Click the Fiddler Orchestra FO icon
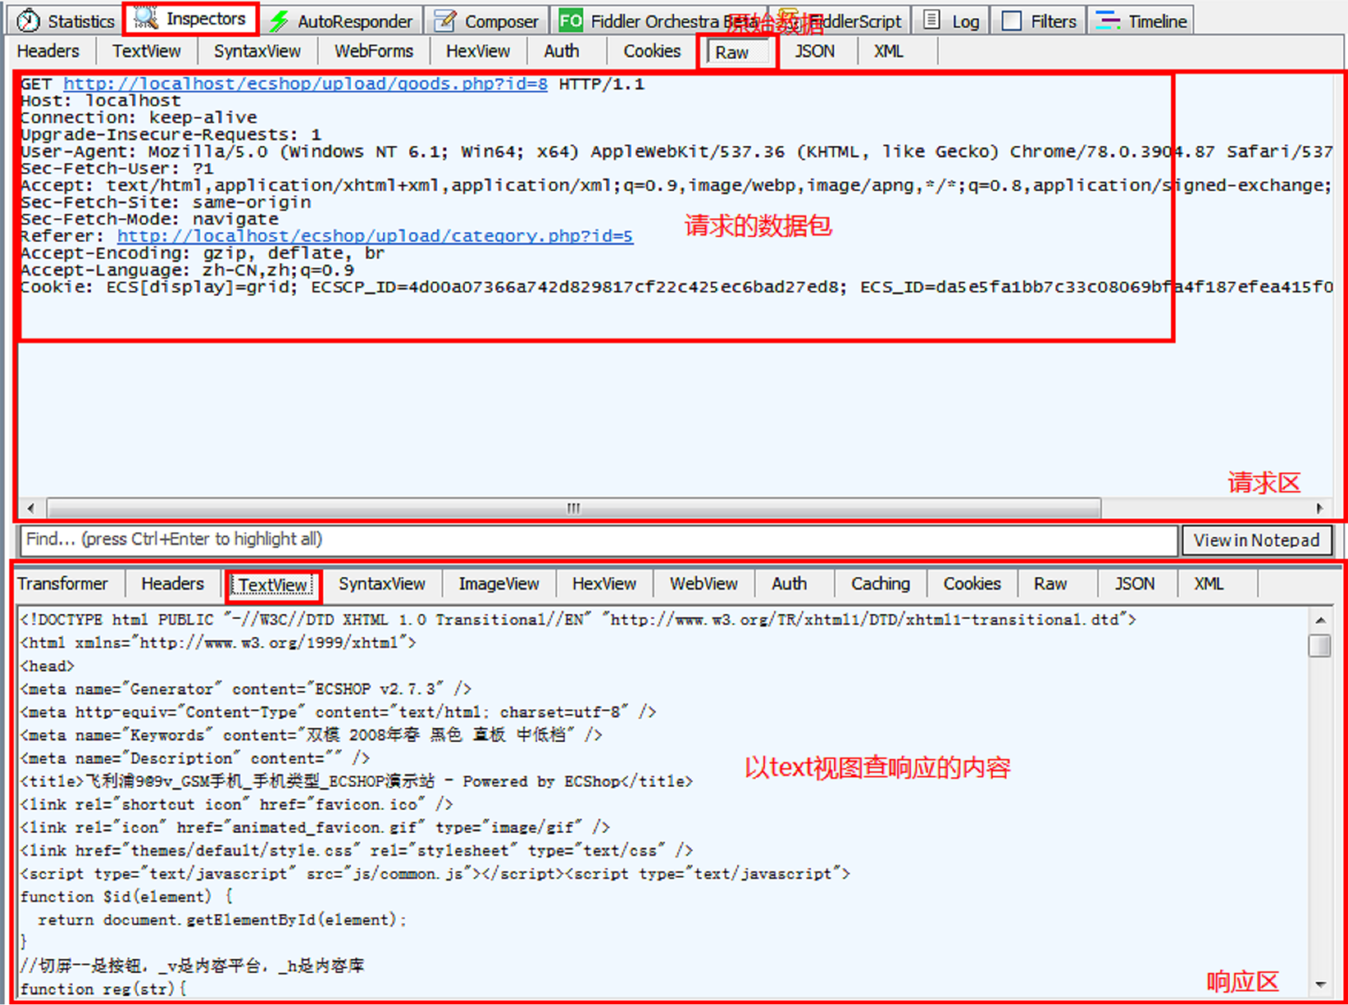 coord(570,22)
